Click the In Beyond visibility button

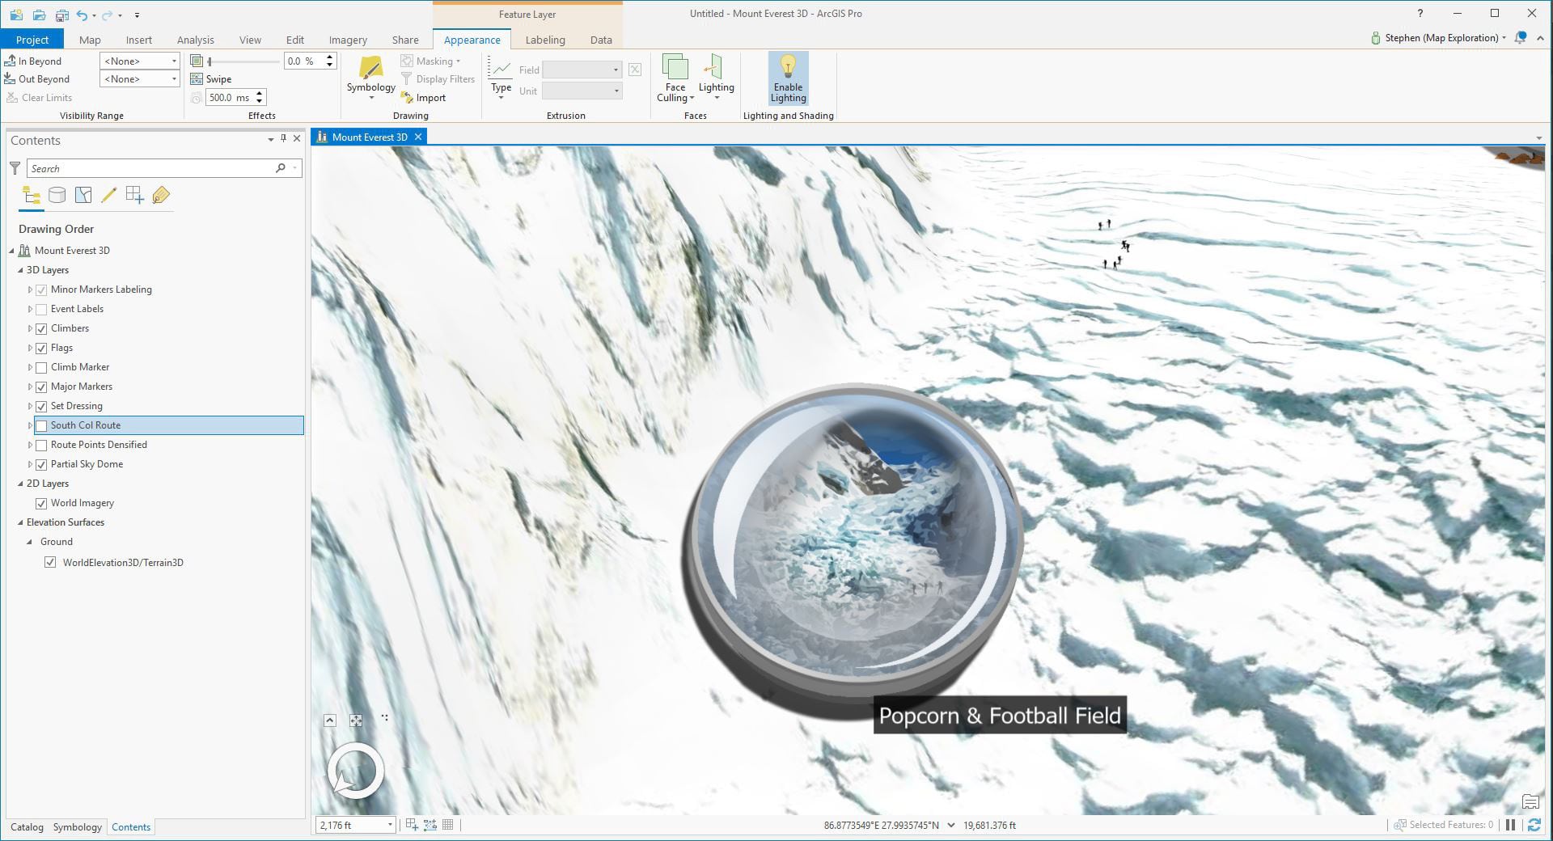pos(33,61)
